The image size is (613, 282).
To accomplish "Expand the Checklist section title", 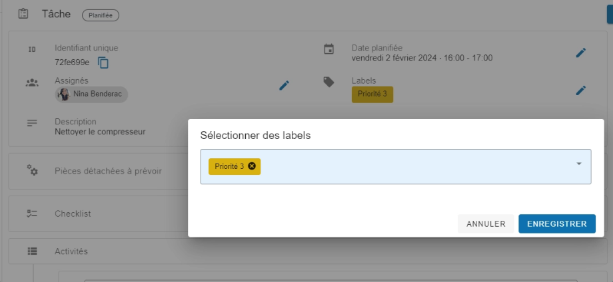I will (x=73, y=213).
